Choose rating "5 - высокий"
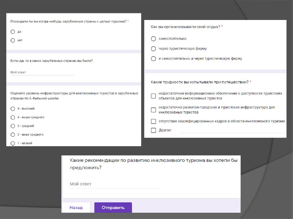 pos(13,109)
